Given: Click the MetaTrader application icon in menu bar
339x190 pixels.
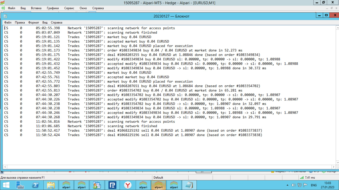Looking at the screenshot, I should click(x=3, y=8).
